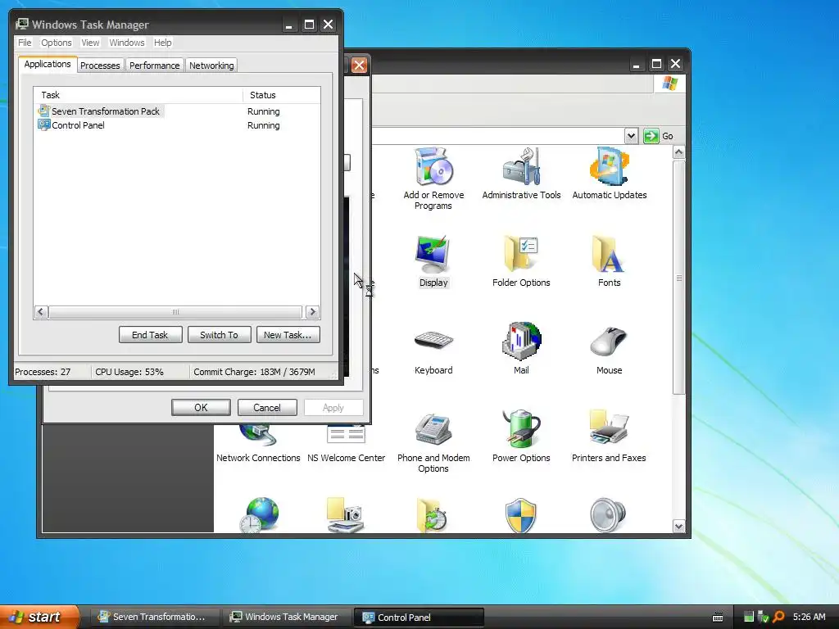839x629 pixels.
Task: Click Control Panel scroll up arrow
Action: (x=679, y=152)
